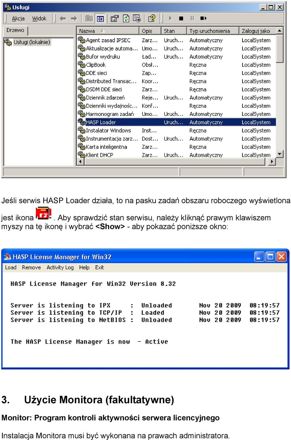
Task: Select the Aktualizacje automa... service row
Action: pyautogui.click(x=176, y=48)
